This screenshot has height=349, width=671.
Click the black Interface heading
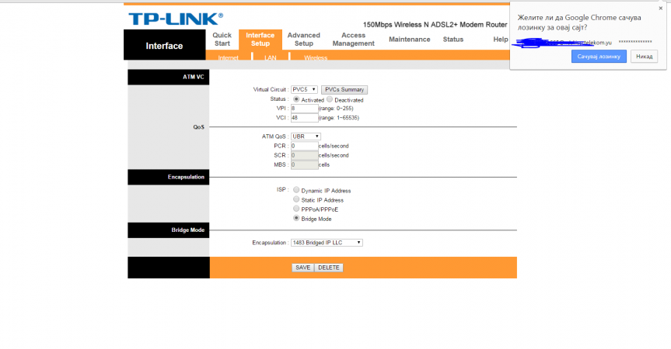(x=164, y=46)
